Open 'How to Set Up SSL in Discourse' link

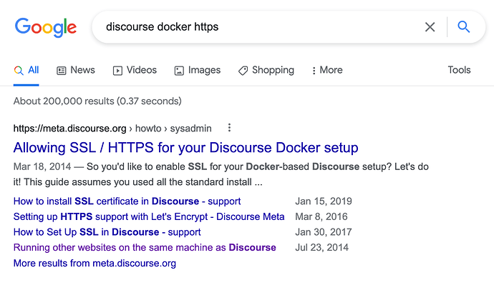(x=107, y=232)
